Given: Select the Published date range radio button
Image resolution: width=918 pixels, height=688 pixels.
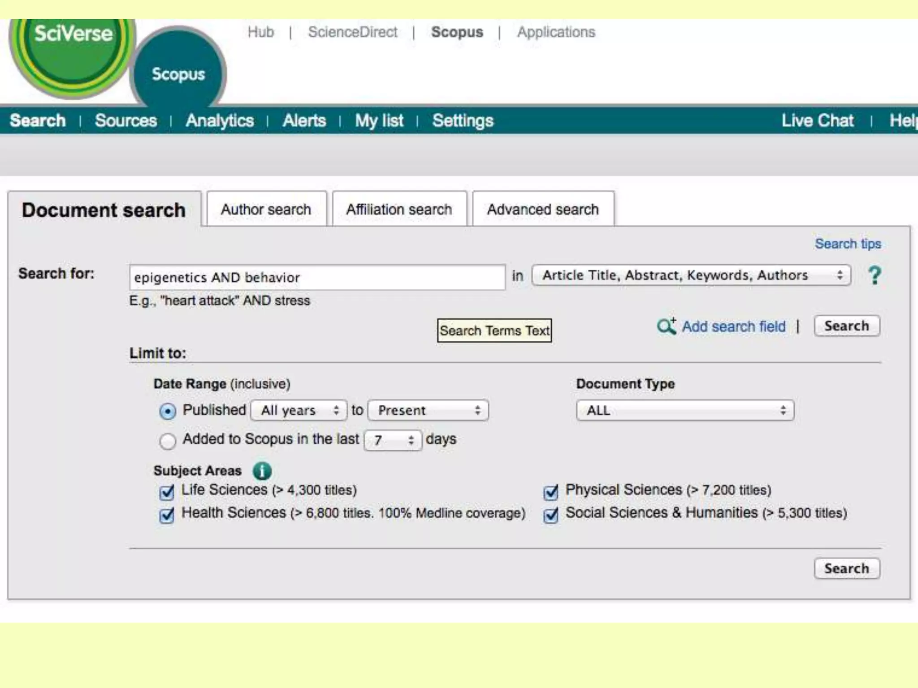Looking at the screenshot, I should (168, 411).
